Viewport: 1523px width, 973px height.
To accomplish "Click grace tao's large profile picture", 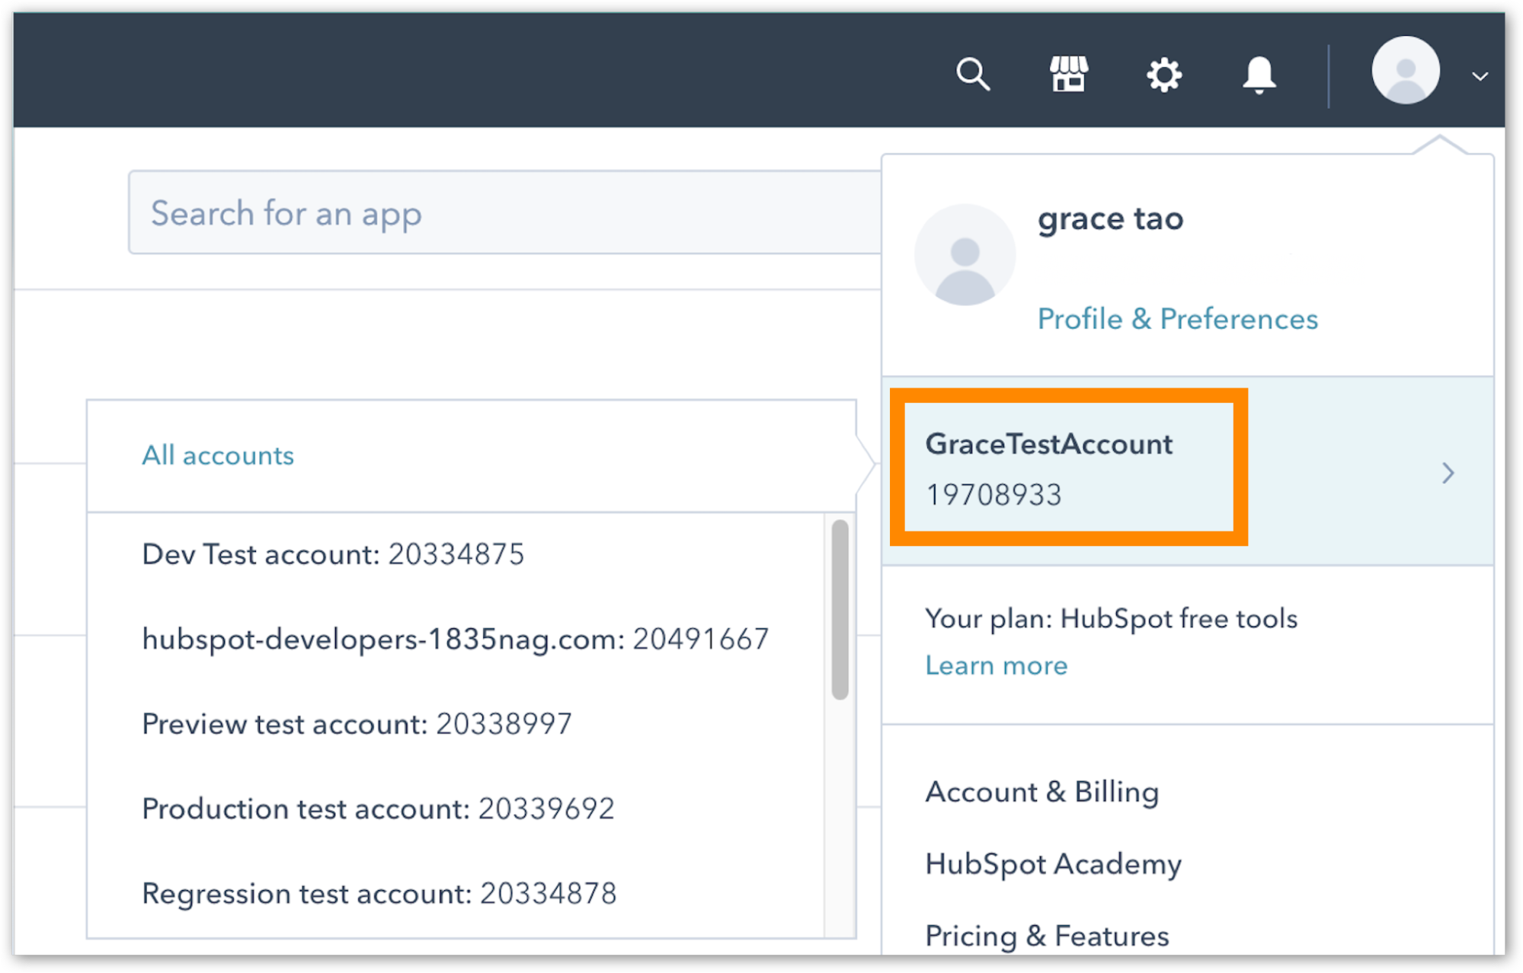I will pos(965,255).
